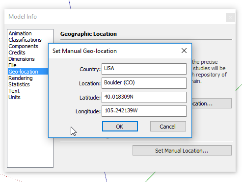Screen dimensions: 242x182
Task: Select Text in the category list
Action: (14, 91)
